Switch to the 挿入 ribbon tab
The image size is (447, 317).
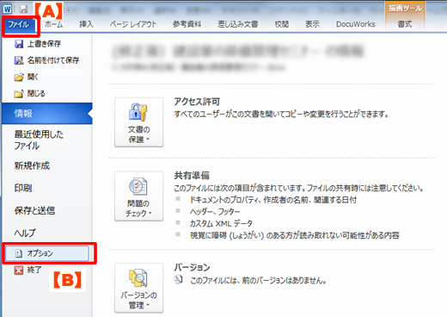(x=86, y=24)
